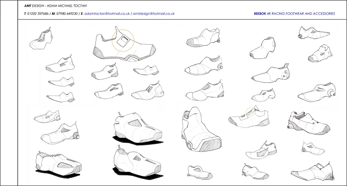Select the 'AMT DESIGN - ADAM MICHAEL TOCTAN' heading

pyautogui.click(x=56, y=6)
